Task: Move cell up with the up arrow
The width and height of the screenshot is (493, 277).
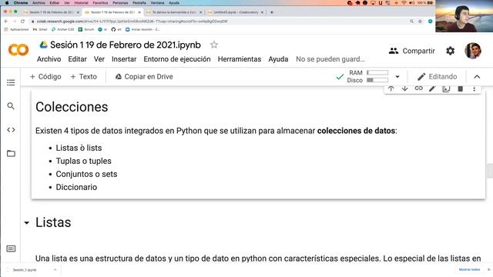Action: click(x=391, y=89)
